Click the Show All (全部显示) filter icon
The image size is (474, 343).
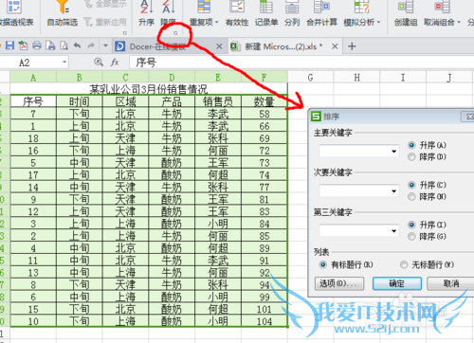pyautogui.click(x=88, y=5)
